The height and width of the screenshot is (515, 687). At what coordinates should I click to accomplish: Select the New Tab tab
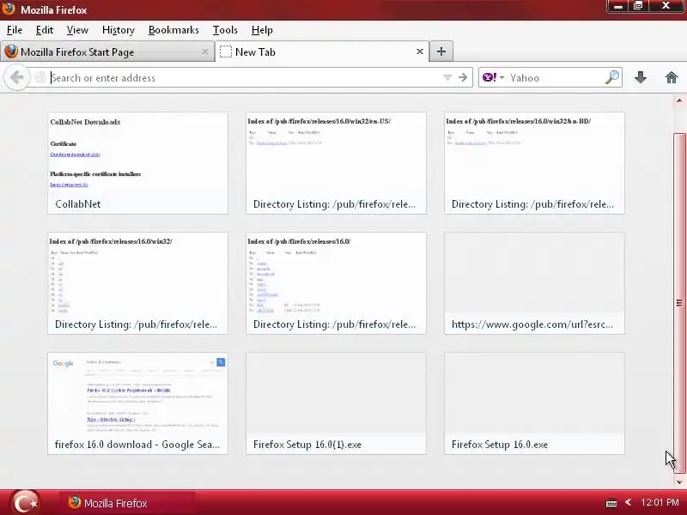pos(321,51)
